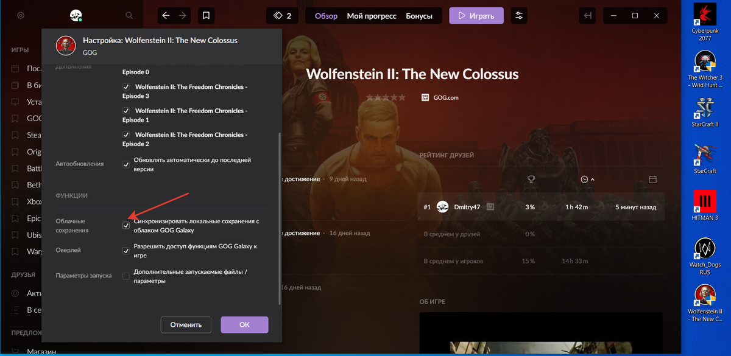This screenshot has width=731, height=356.
Task: Open the user profile avatar
Action: tap(76, 15)
